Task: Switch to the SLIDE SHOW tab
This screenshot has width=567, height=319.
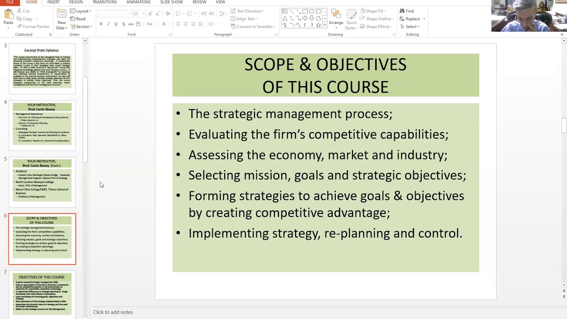Action: pos(171,2)
